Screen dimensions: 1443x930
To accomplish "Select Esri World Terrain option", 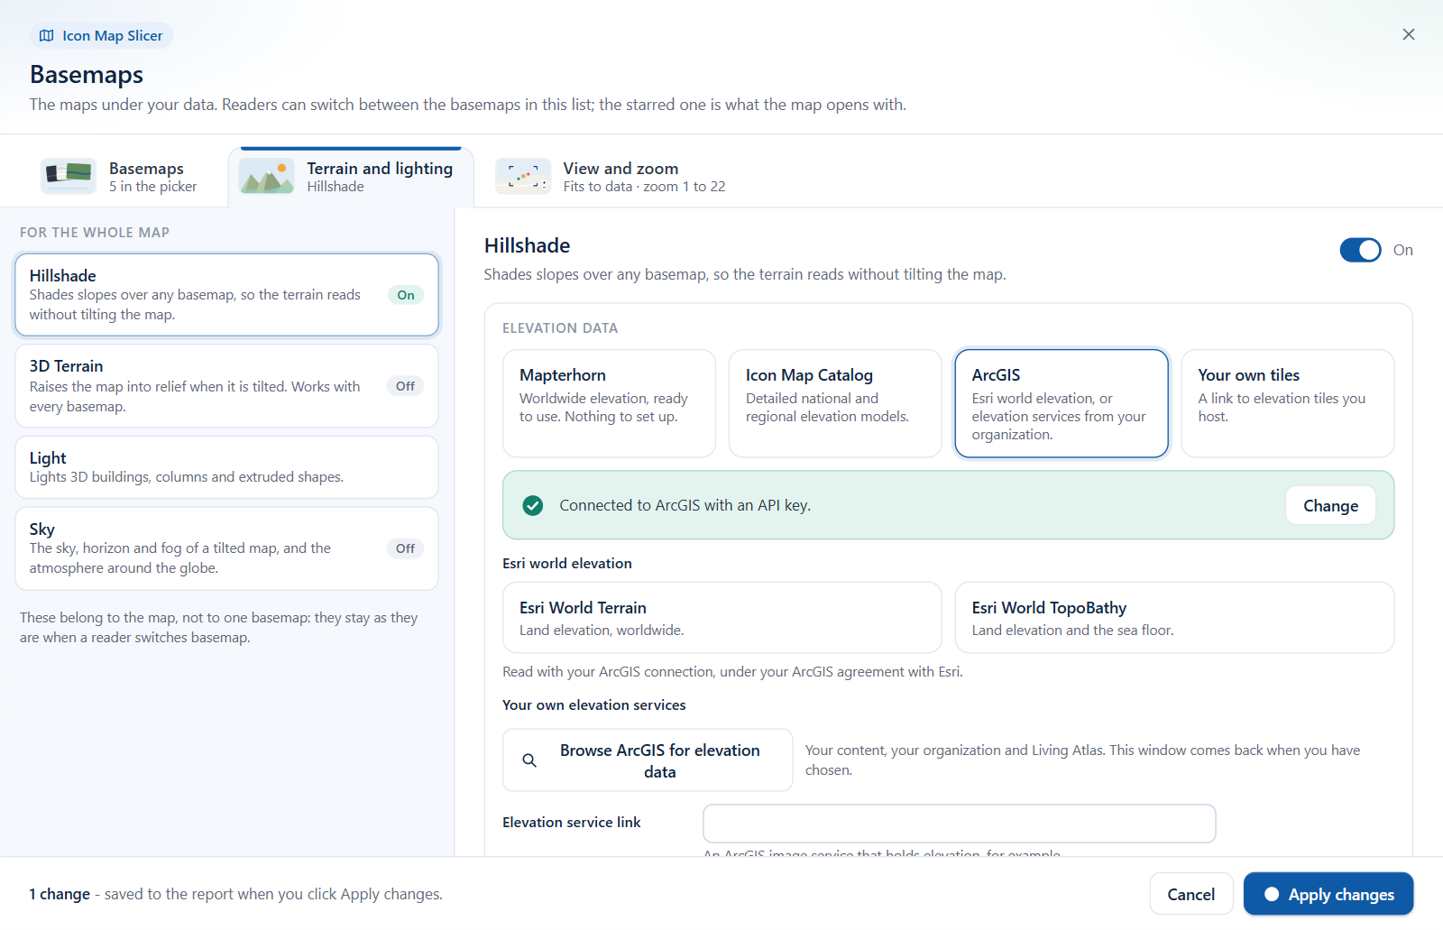I will [x=721, y=617].
